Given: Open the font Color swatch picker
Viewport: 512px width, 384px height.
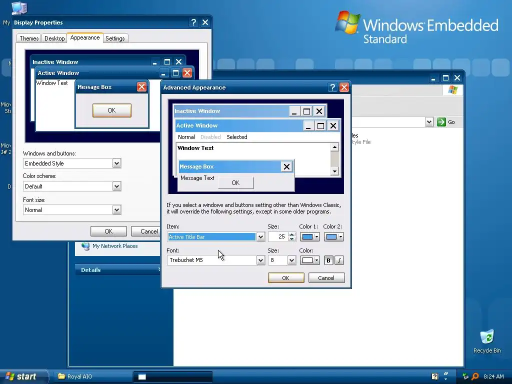Looking at the screenshot, I should [309, 260].
